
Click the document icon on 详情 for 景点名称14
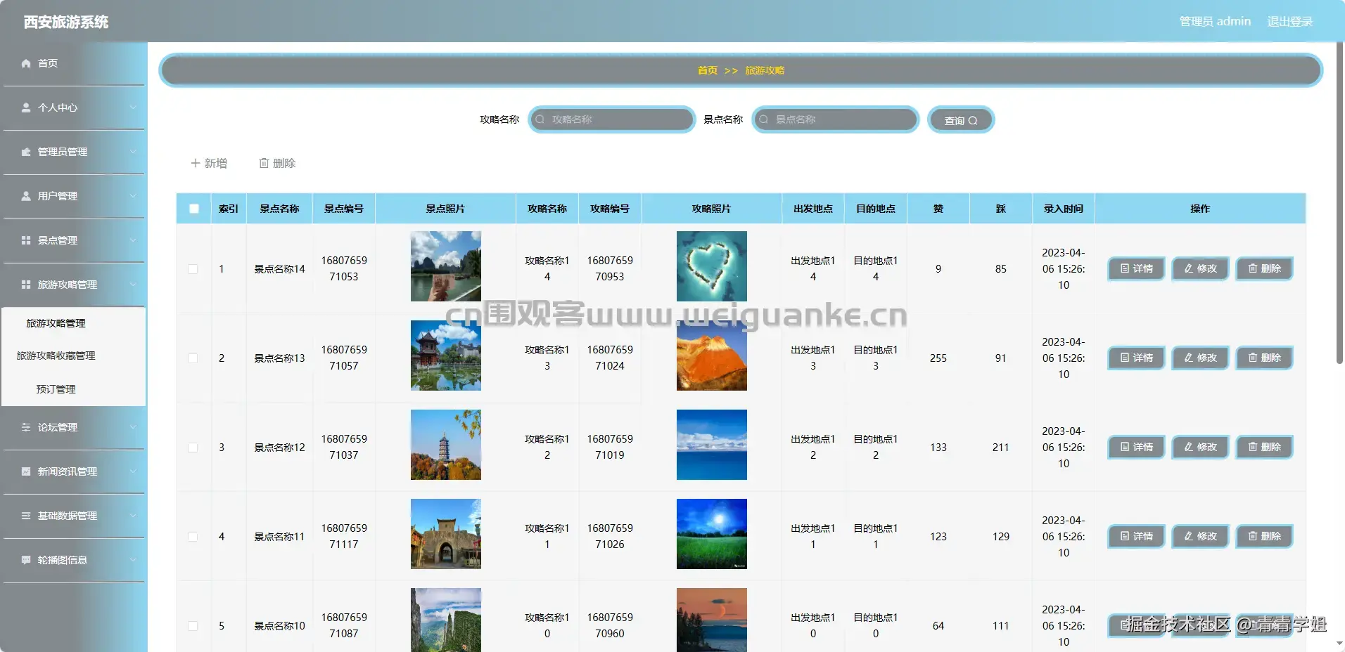click(1125, 268)
